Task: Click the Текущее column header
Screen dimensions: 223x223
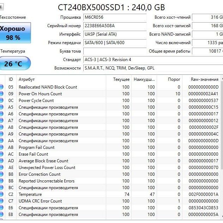Action: (x=119, y=79)
